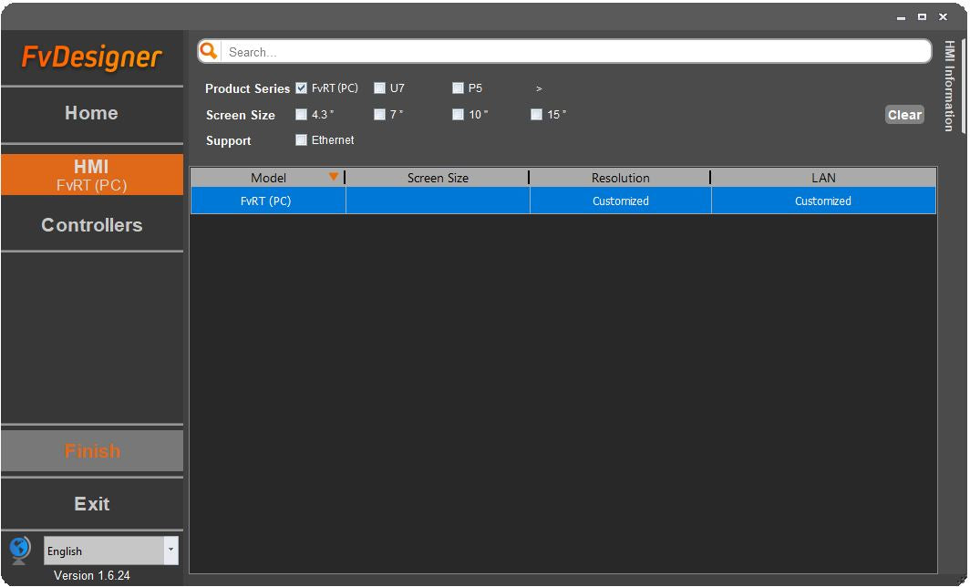The height and width of the screenshot is (587, 970).
Task: Click the orange sort arrow in Model header
Action: pos(334,177)
